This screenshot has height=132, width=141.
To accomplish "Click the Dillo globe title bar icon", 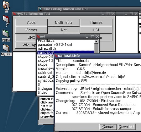I will [x=40, y=9].
